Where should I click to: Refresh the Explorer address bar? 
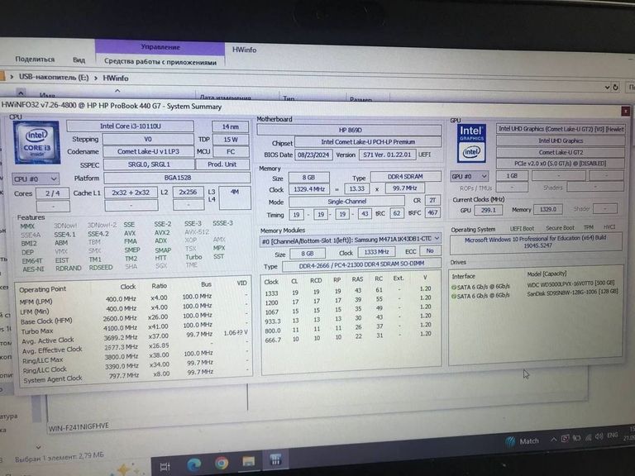click(615, 87)
